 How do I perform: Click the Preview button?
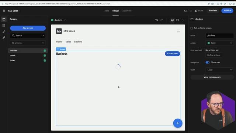click(x=213, y=11)
